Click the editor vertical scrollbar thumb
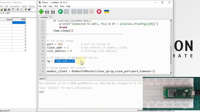The height and width of the screenshot is (112, 200). click(x=171, y=55)
